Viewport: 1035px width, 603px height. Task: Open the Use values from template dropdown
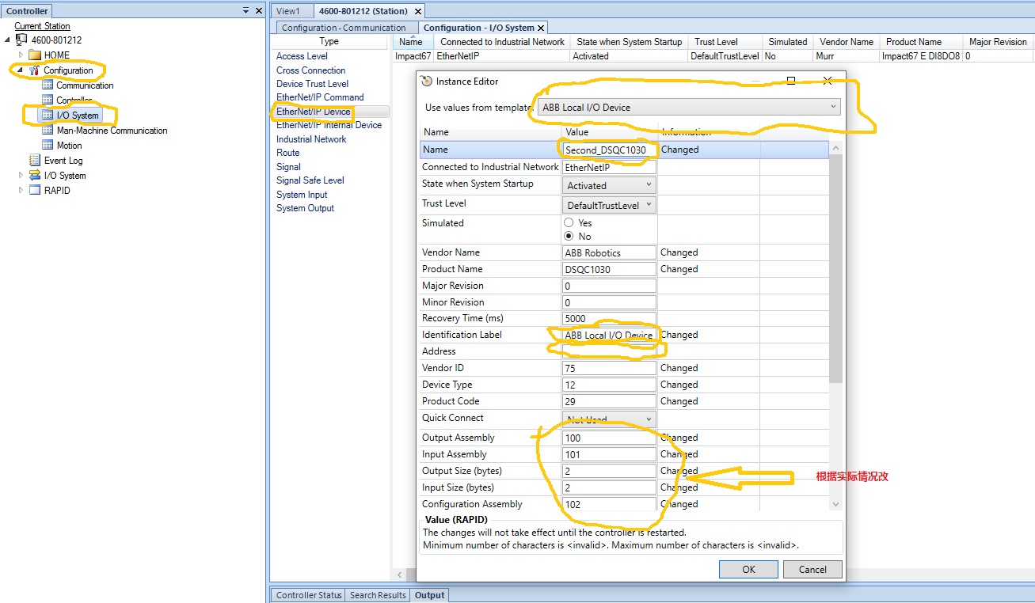tap(688, 108)
